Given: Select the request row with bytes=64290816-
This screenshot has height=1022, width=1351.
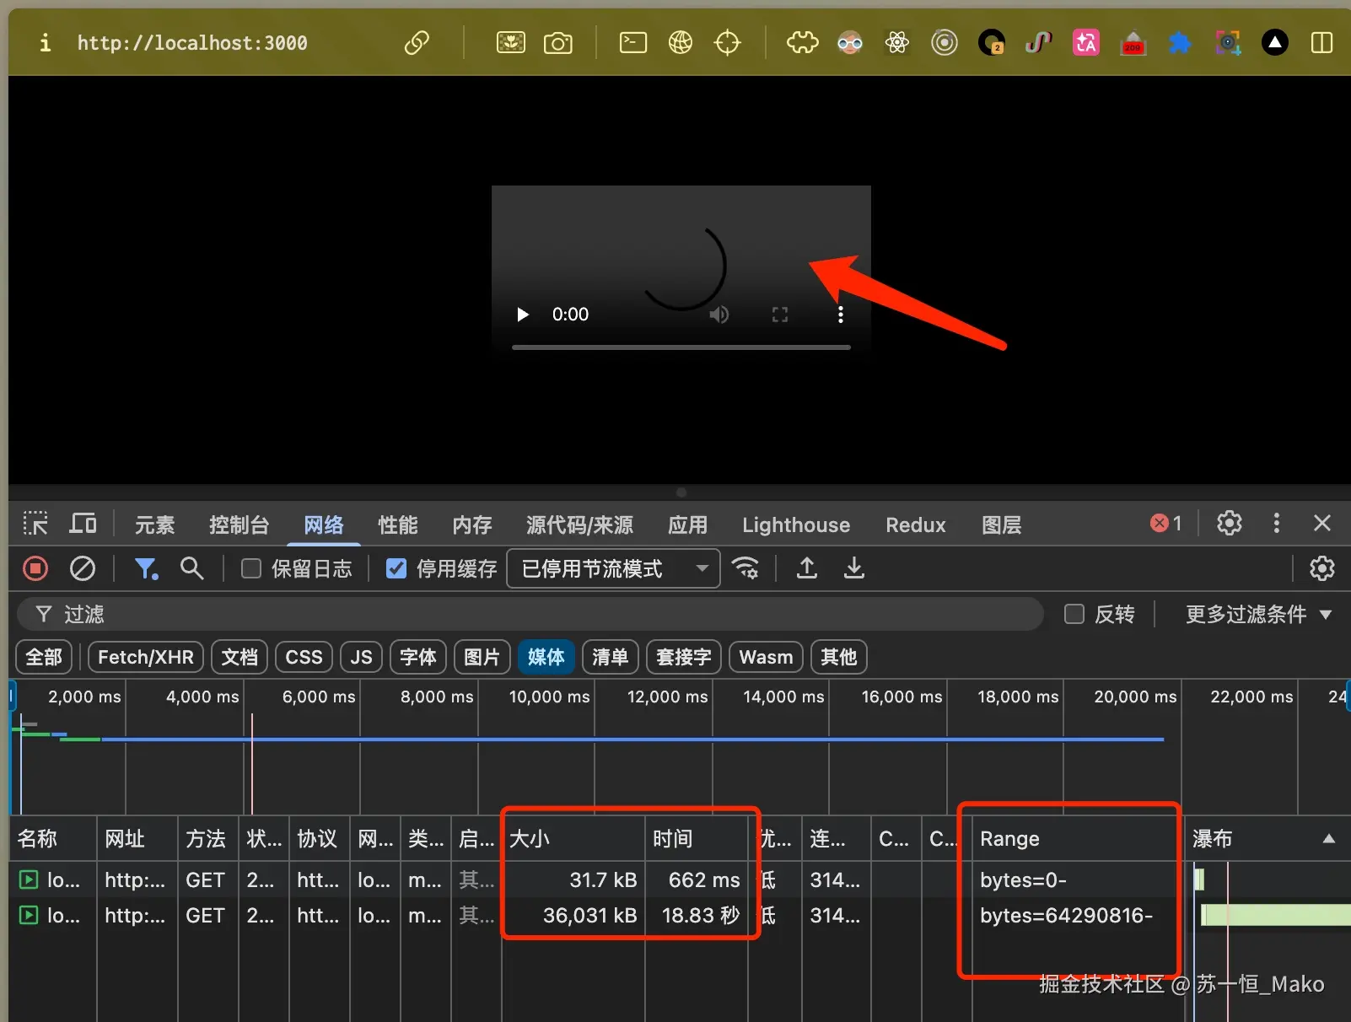Looking at the screenshot, I should pyautogui.click(x=680, y=915).
